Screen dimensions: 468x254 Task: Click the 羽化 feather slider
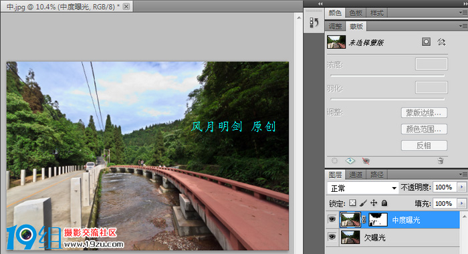[387, 99]
